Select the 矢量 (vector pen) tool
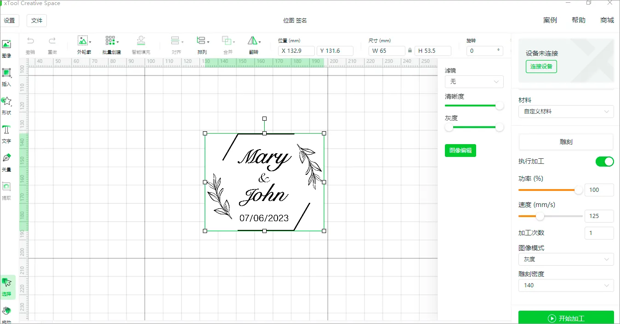The image size is (620, 324). (x=6, y=162)
